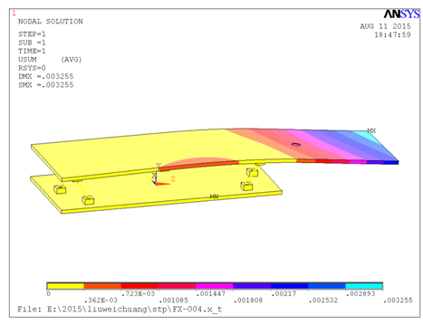Click the yellow legend swatch at 0

[x=65, y=286]
